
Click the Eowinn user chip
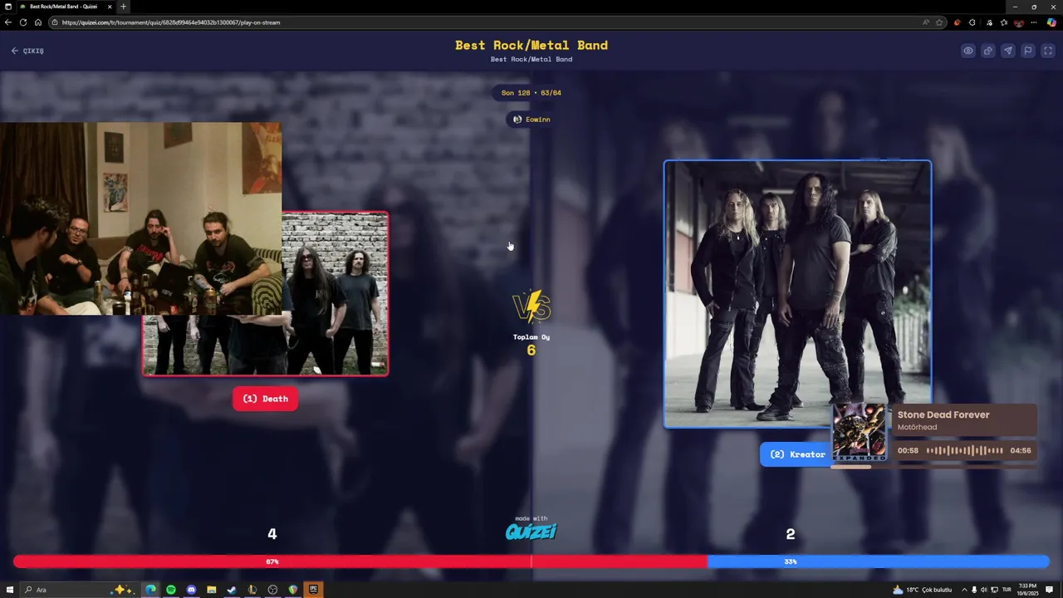pos(531,120)
